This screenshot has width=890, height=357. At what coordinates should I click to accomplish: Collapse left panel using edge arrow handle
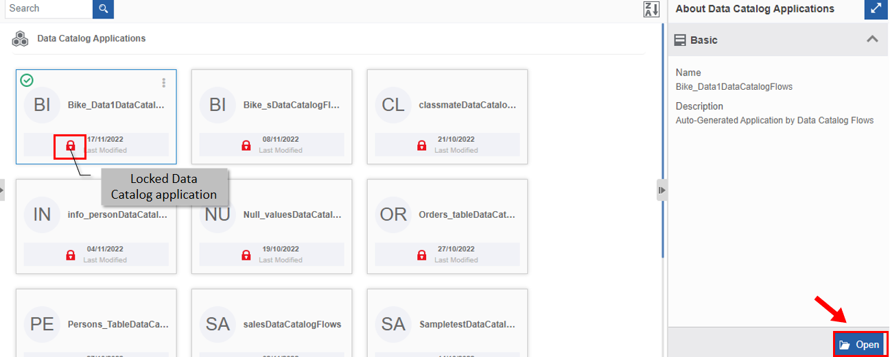click(x=2, y=190)
